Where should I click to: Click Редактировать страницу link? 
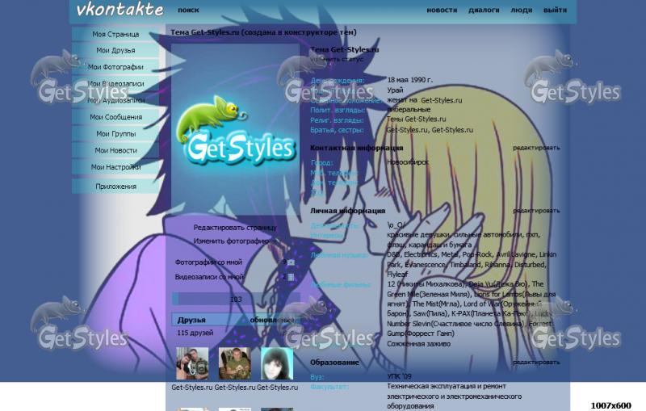tap(235, 228)
